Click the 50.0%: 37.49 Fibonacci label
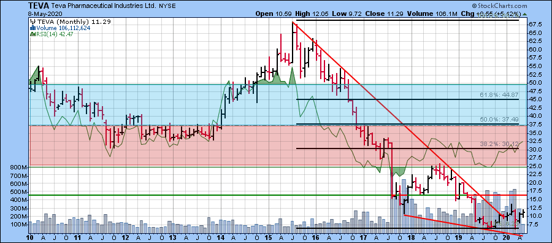Screen dimensions: 552x243 pos(499,120)
